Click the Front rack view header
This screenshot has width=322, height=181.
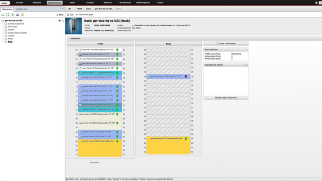[x=100, y=44]
